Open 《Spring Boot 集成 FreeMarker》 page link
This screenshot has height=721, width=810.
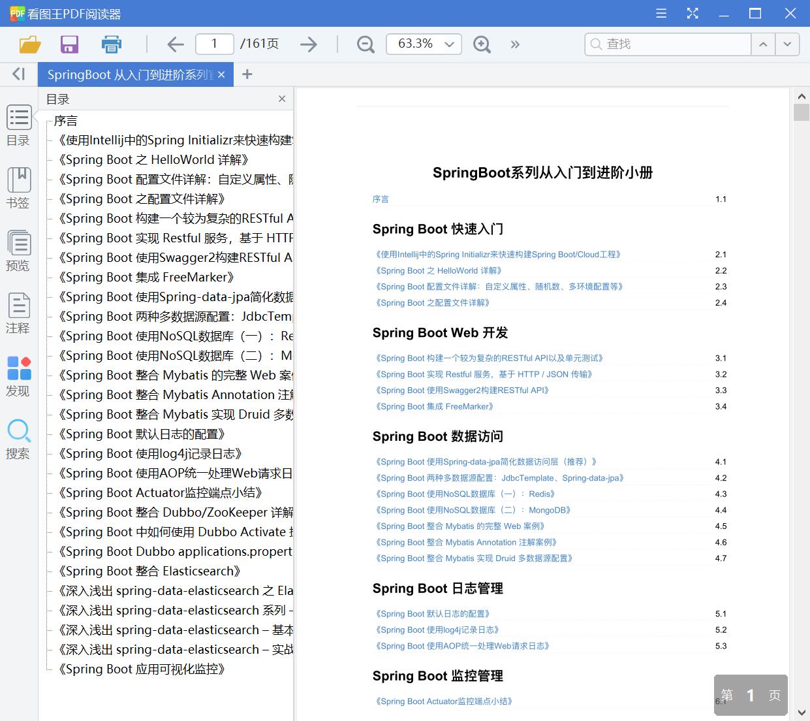coord(435,406)
